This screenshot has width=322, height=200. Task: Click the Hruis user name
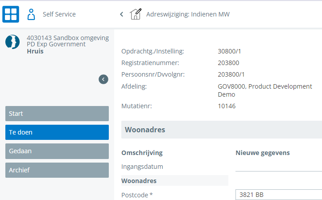35,51
